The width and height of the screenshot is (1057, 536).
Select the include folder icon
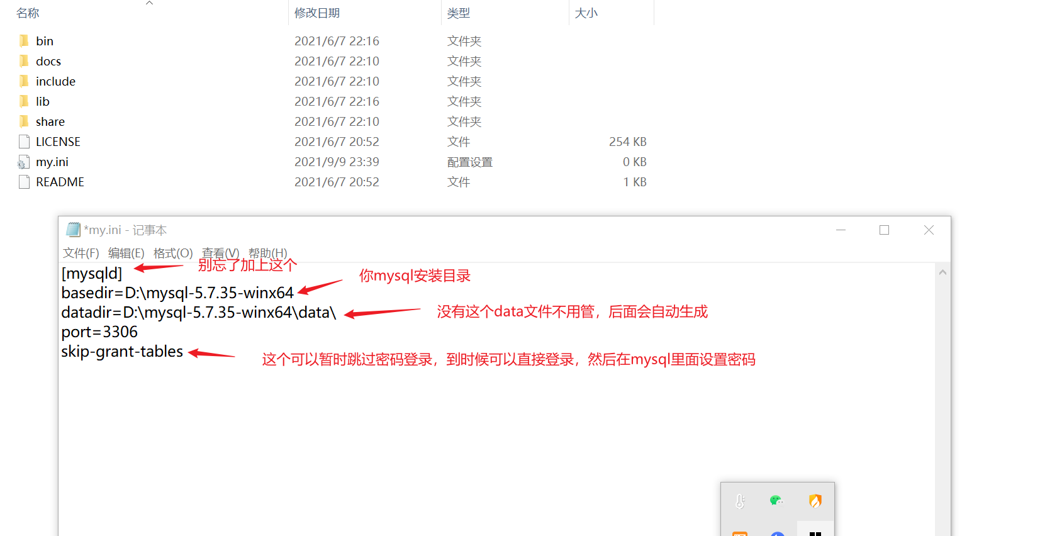(x=24, y=81)
